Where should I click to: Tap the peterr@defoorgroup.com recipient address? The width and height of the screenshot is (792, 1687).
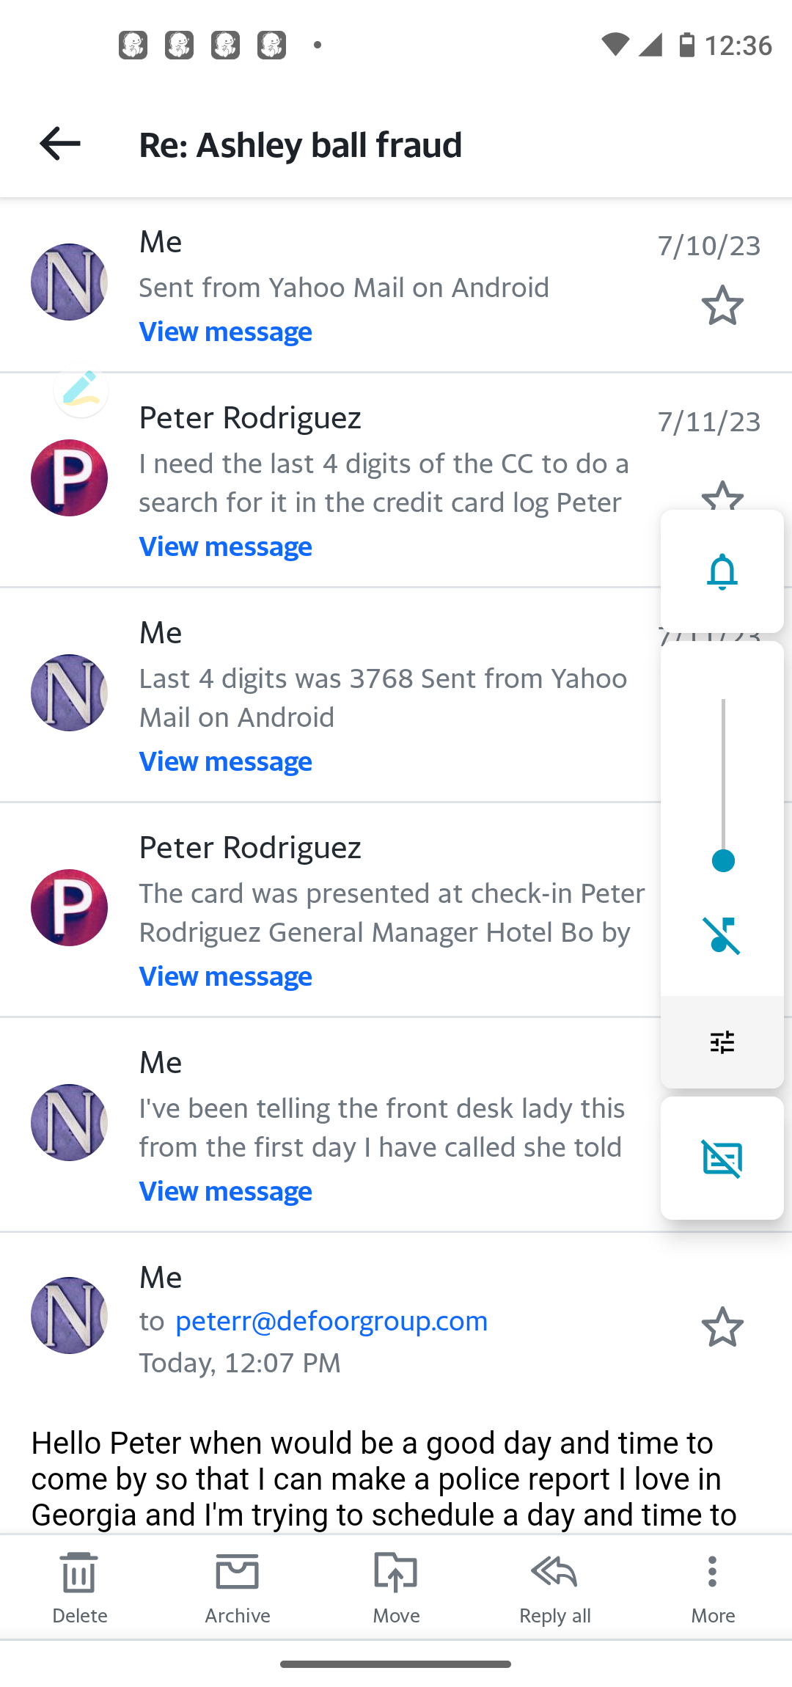[x=331, y=1321]
